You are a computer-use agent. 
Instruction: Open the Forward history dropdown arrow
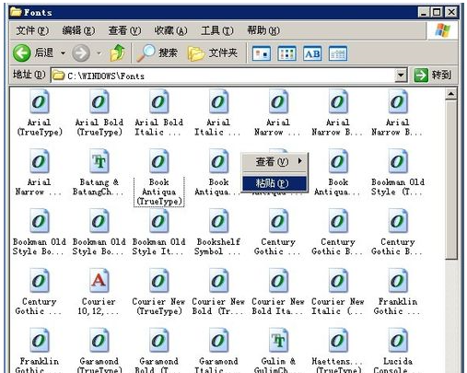coord(99,53)
